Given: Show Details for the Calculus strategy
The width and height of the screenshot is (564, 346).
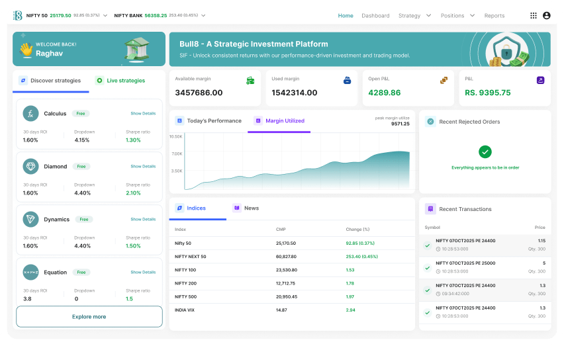Looking at the screenshot, I should click(143, 114).
